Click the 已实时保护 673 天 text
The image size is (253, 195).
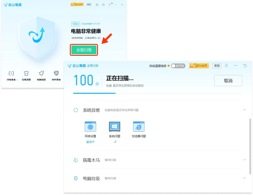(x=91, y=24)
